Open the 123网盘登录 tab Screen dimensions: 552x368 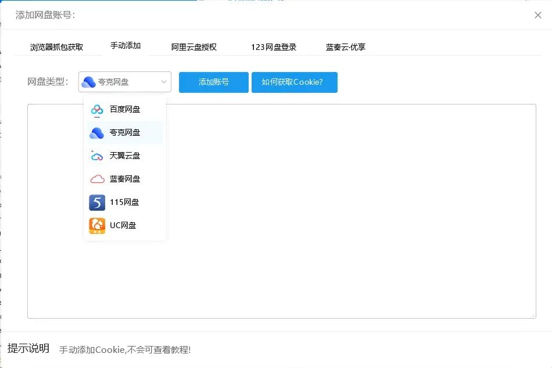coord(274,47)
